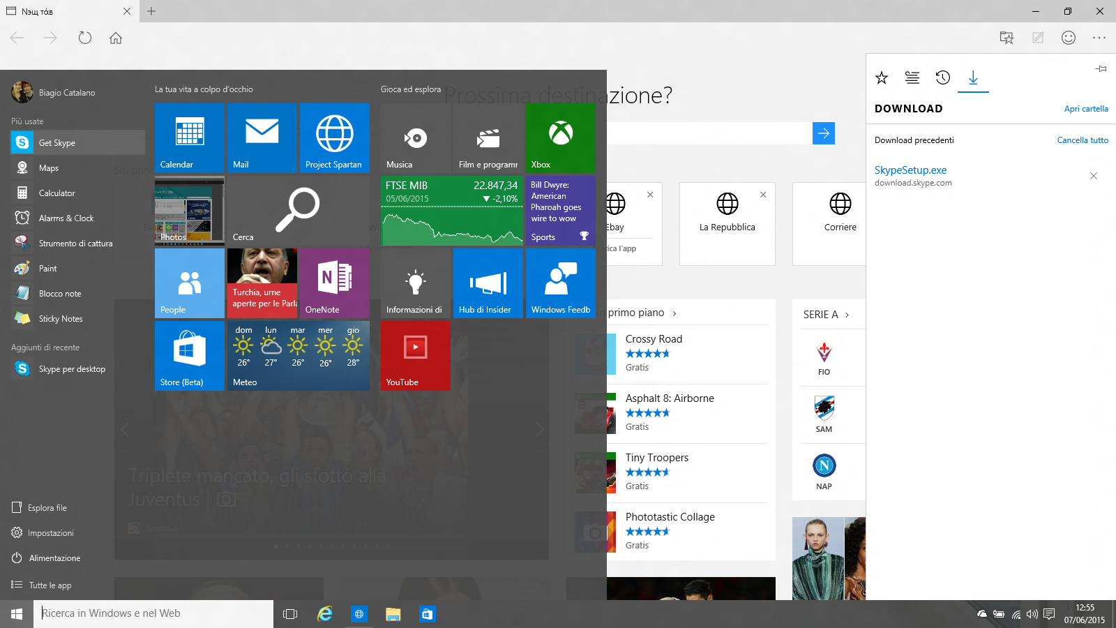Open Task View on the taskbar
This screenshot has width=1116, height=628.
coord(290,614)
